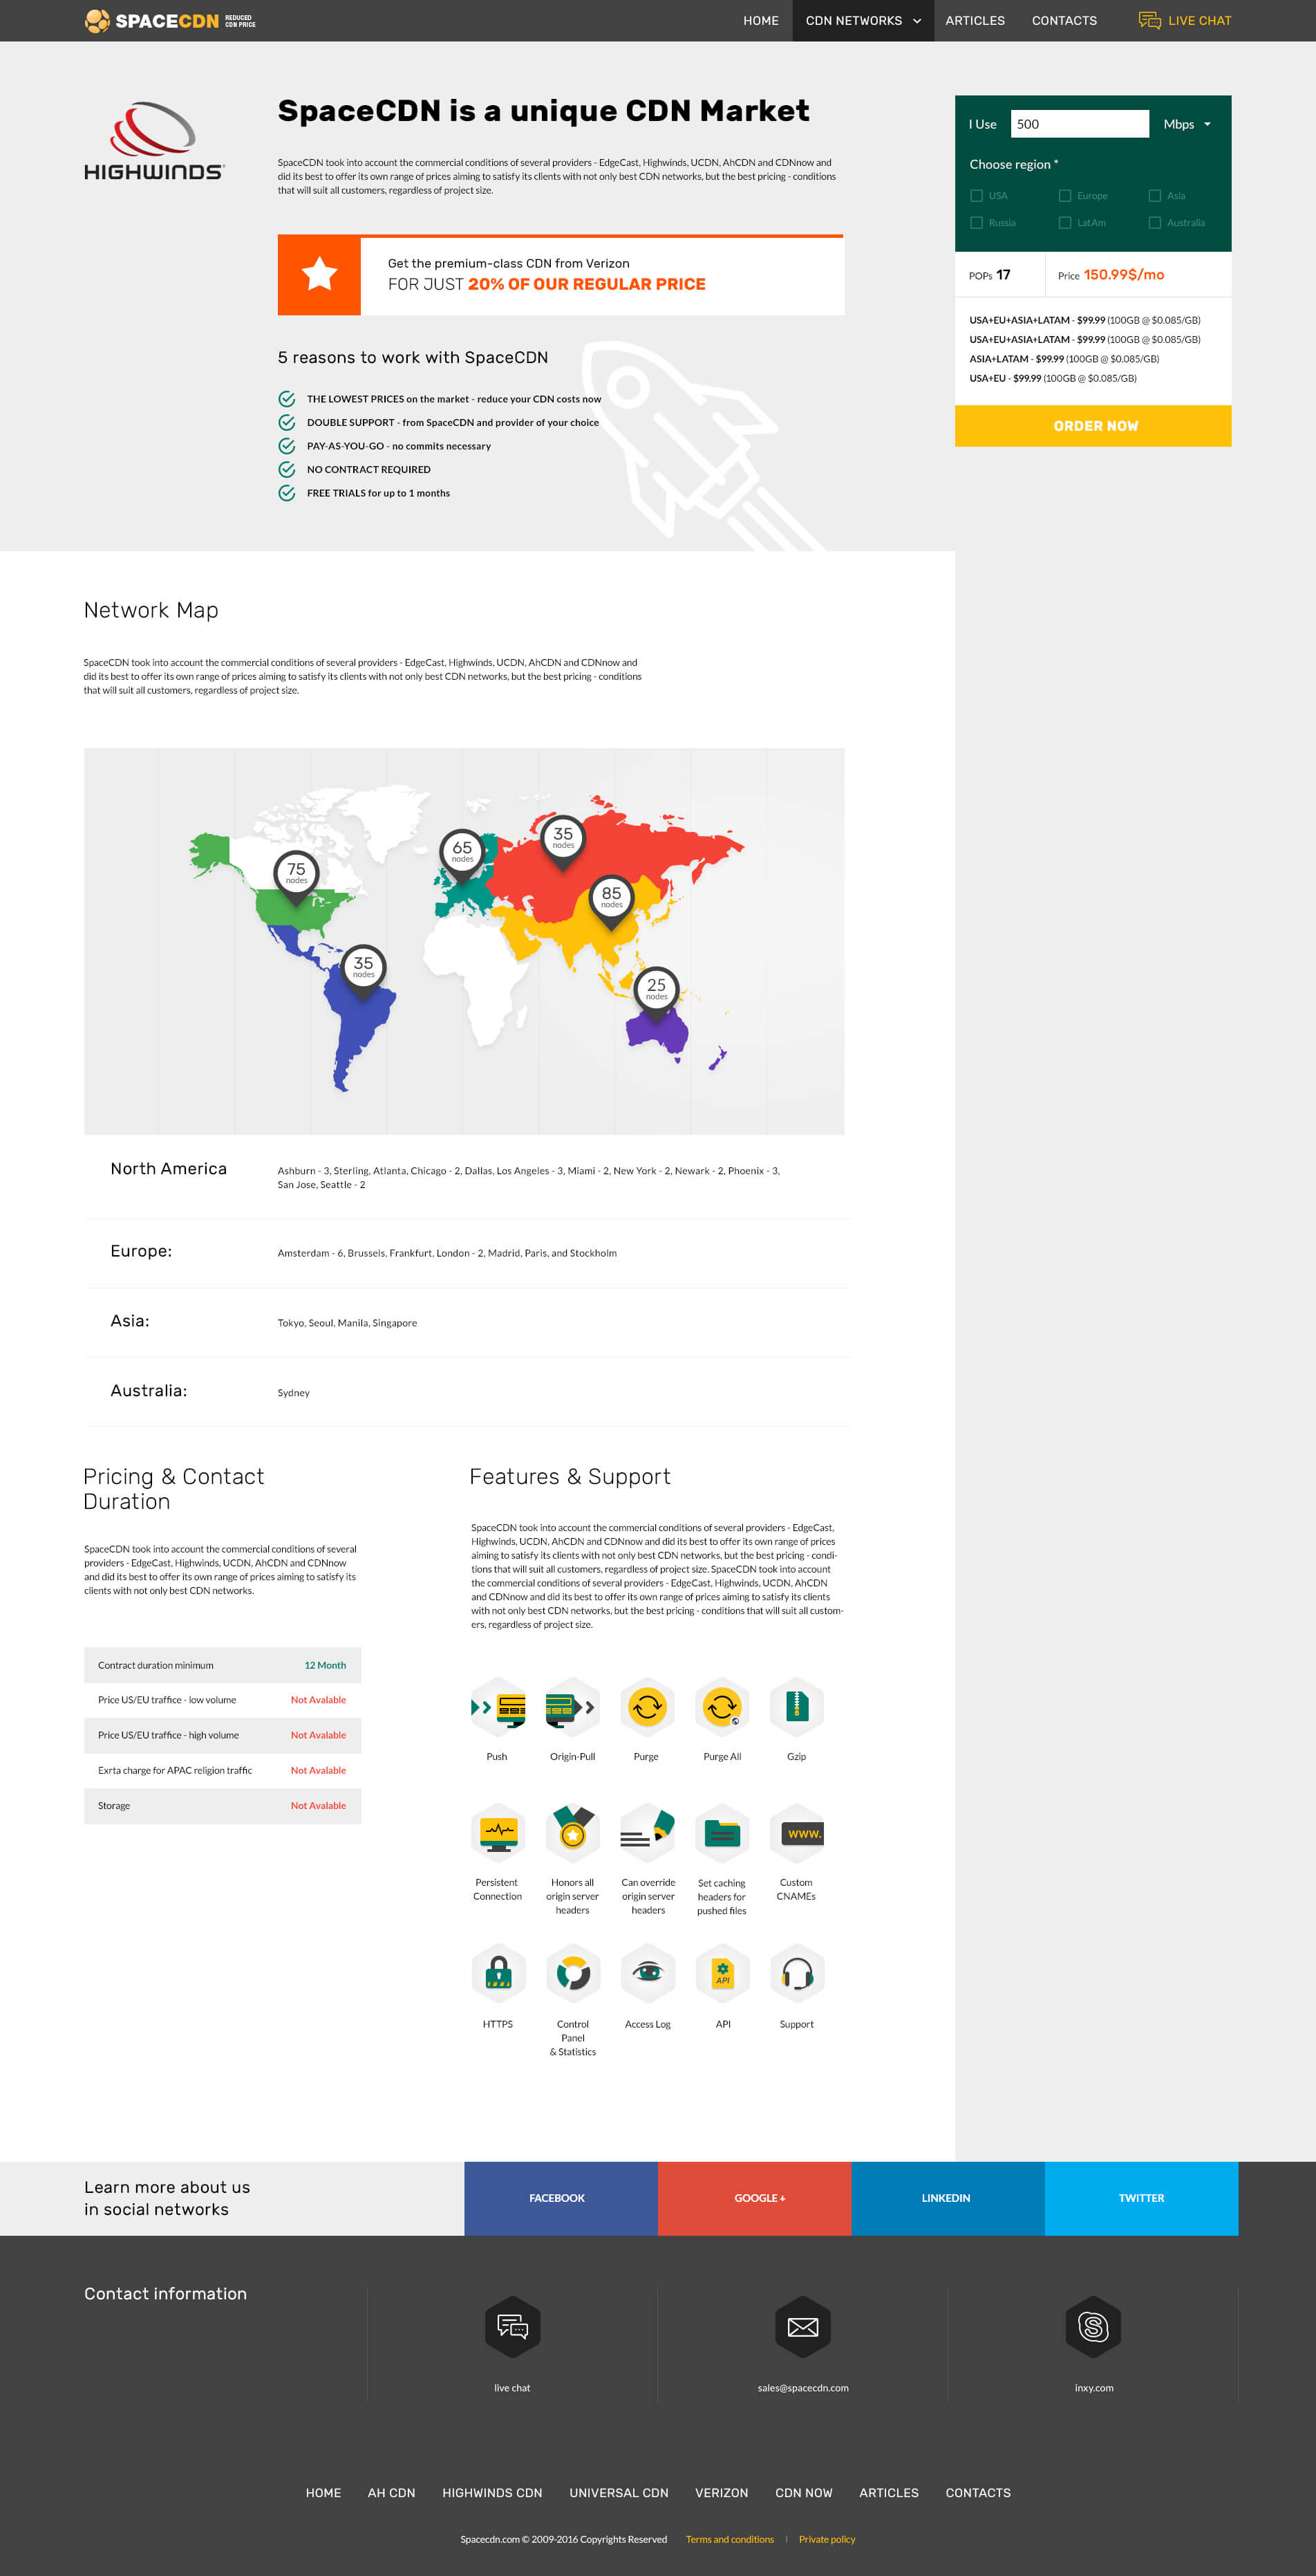Open the Live Chat bubble icon
Image resolution: width=1316 pixels, height=2576 pixels.
(1149, 20)
